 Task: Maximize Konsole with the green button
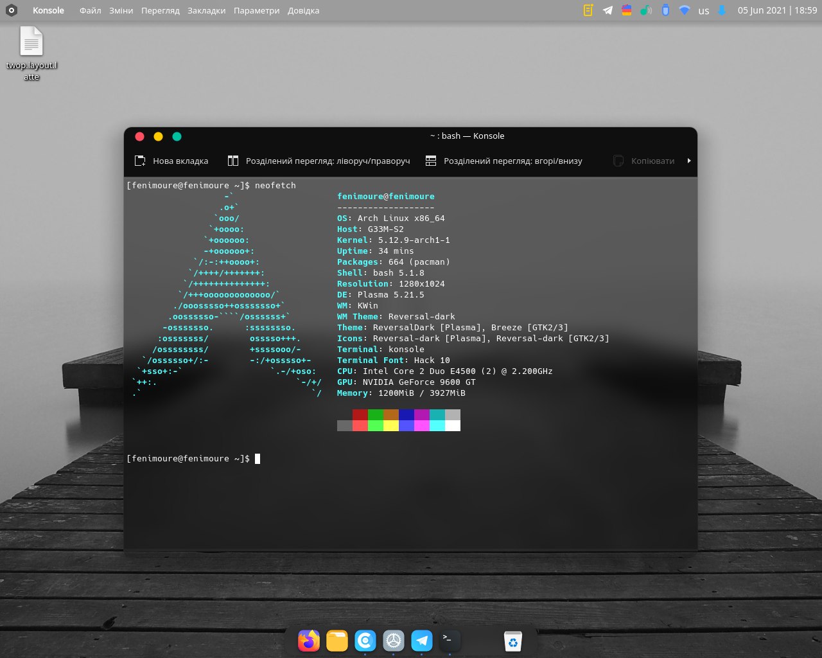(x=177, y=136)
